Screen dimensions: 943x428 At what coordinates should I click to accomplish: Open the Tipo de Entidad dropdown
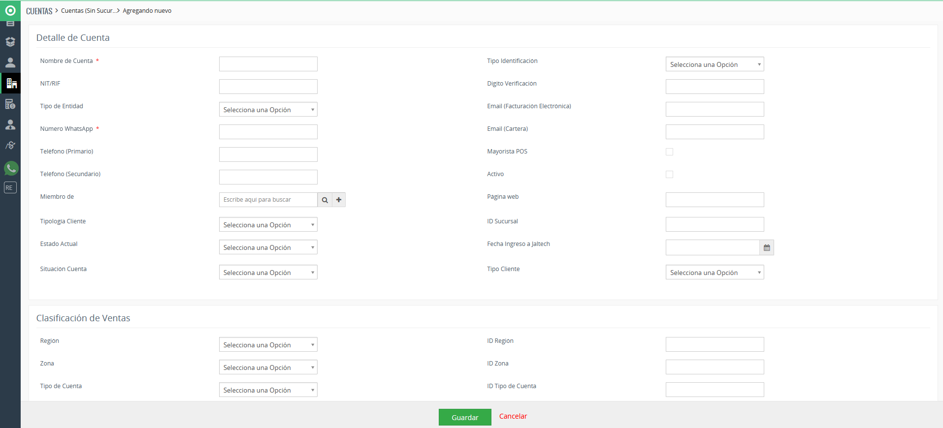coord(268,109)
